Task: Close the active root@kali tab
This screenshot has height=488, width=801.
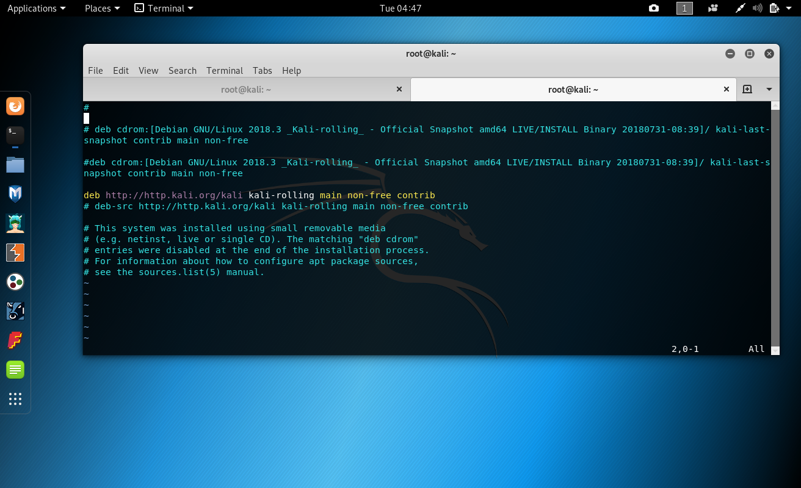Action: pyautogui.click(x=727, y=89)
